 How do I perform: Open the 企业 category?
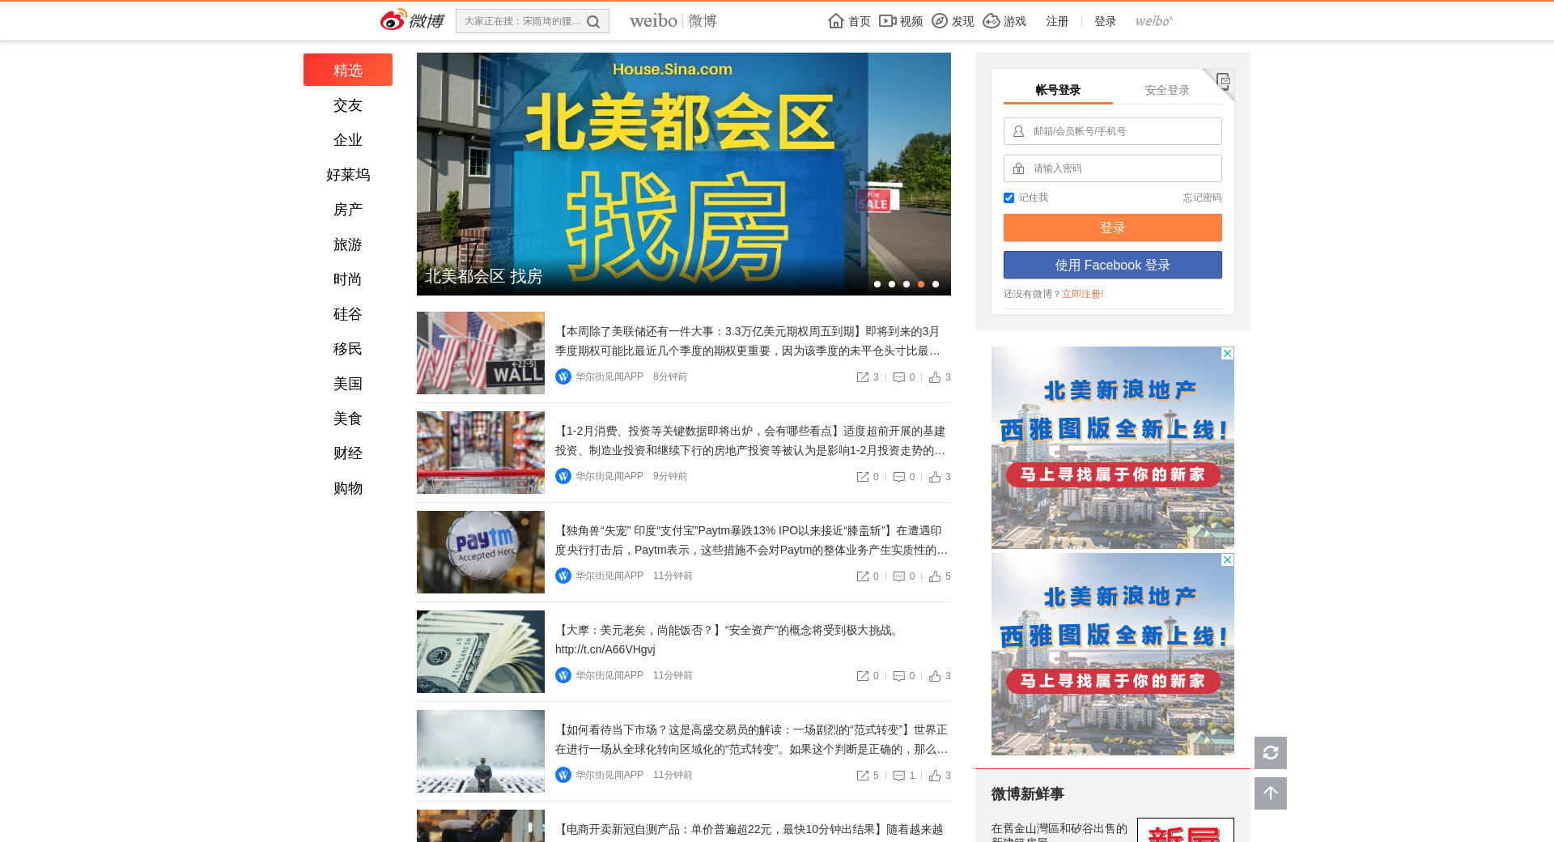click(348, 140)
